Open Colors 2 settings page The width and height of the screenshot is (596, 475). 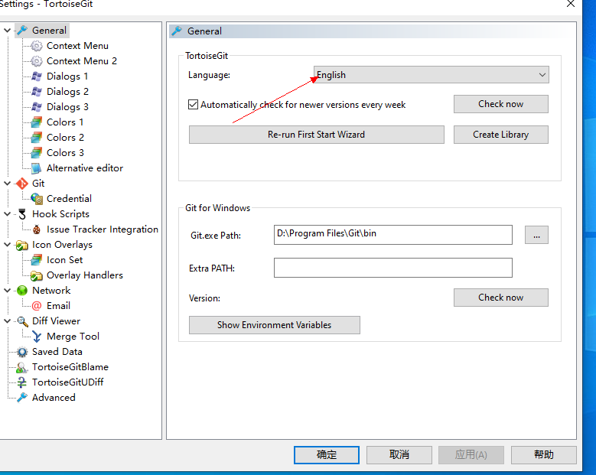tap(65, 138)
